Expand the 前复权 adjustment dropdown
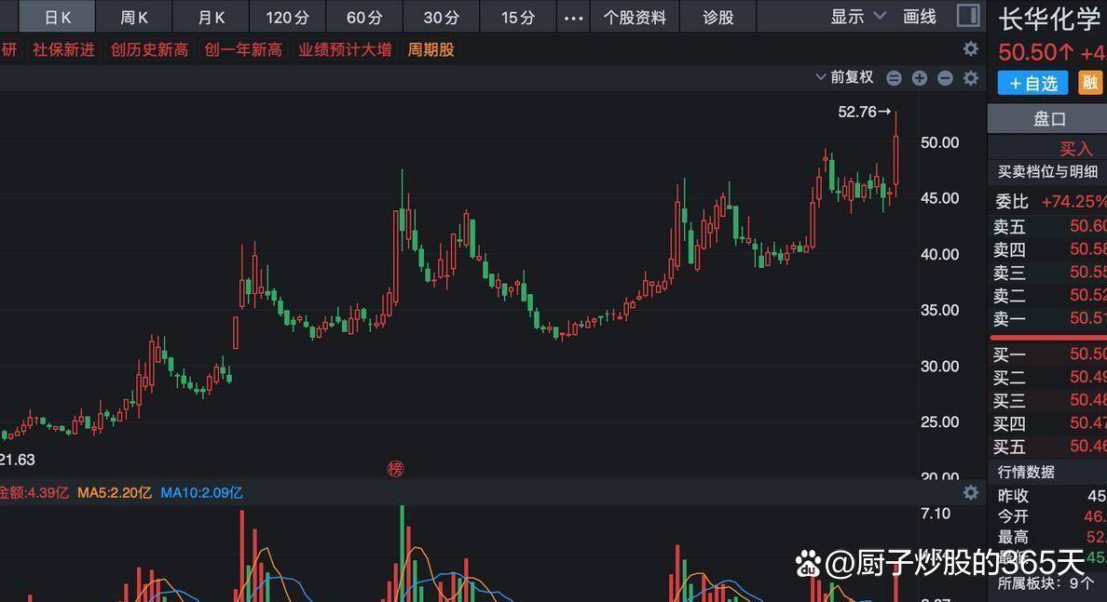Image resolution: width=1107 pixels, height=602 pixels. [x=844, y=78]
